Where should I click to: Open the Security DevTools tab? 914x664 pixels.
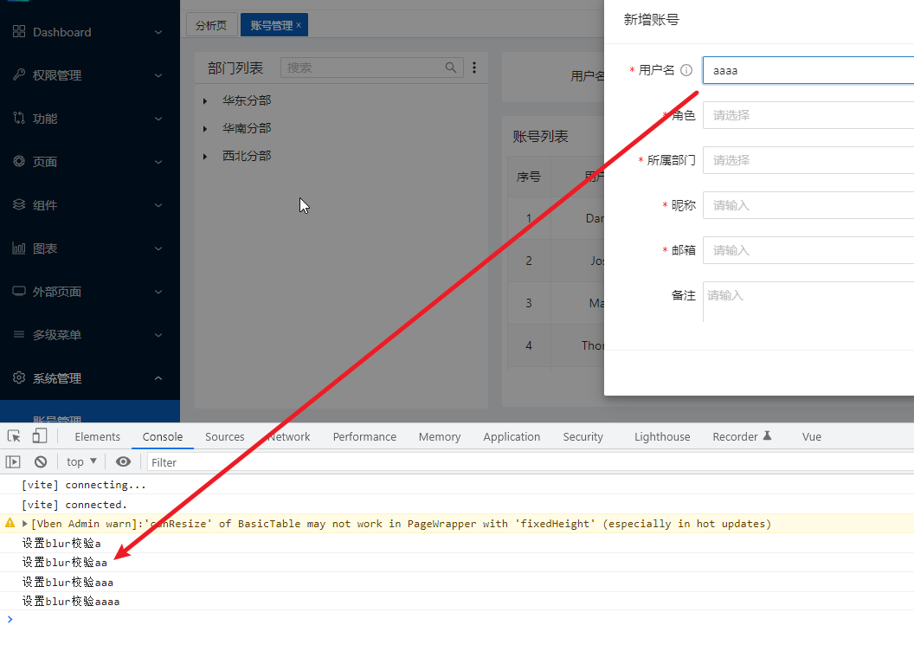[583, 436]
